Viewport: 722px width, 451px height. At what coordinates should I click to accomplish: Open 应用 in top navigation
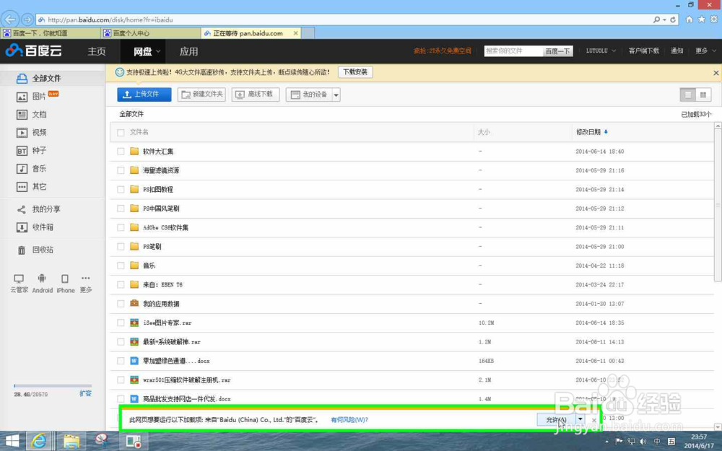click(188, 51)
